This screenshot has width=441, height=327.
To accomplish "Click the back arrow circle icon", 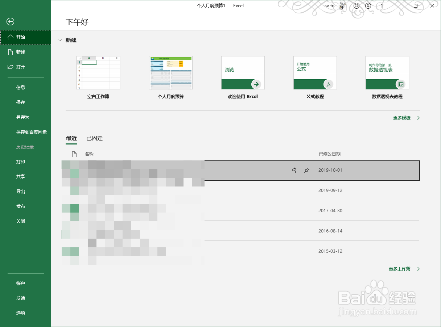I will tap(10, 22).
